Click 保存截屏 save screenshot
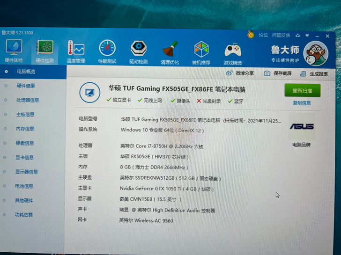This screenshot has width=341, height=255. (x=282, y=73)
